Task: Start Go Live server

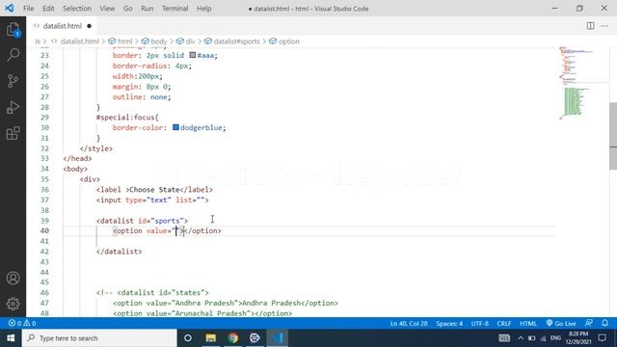Action: [561, 324]
